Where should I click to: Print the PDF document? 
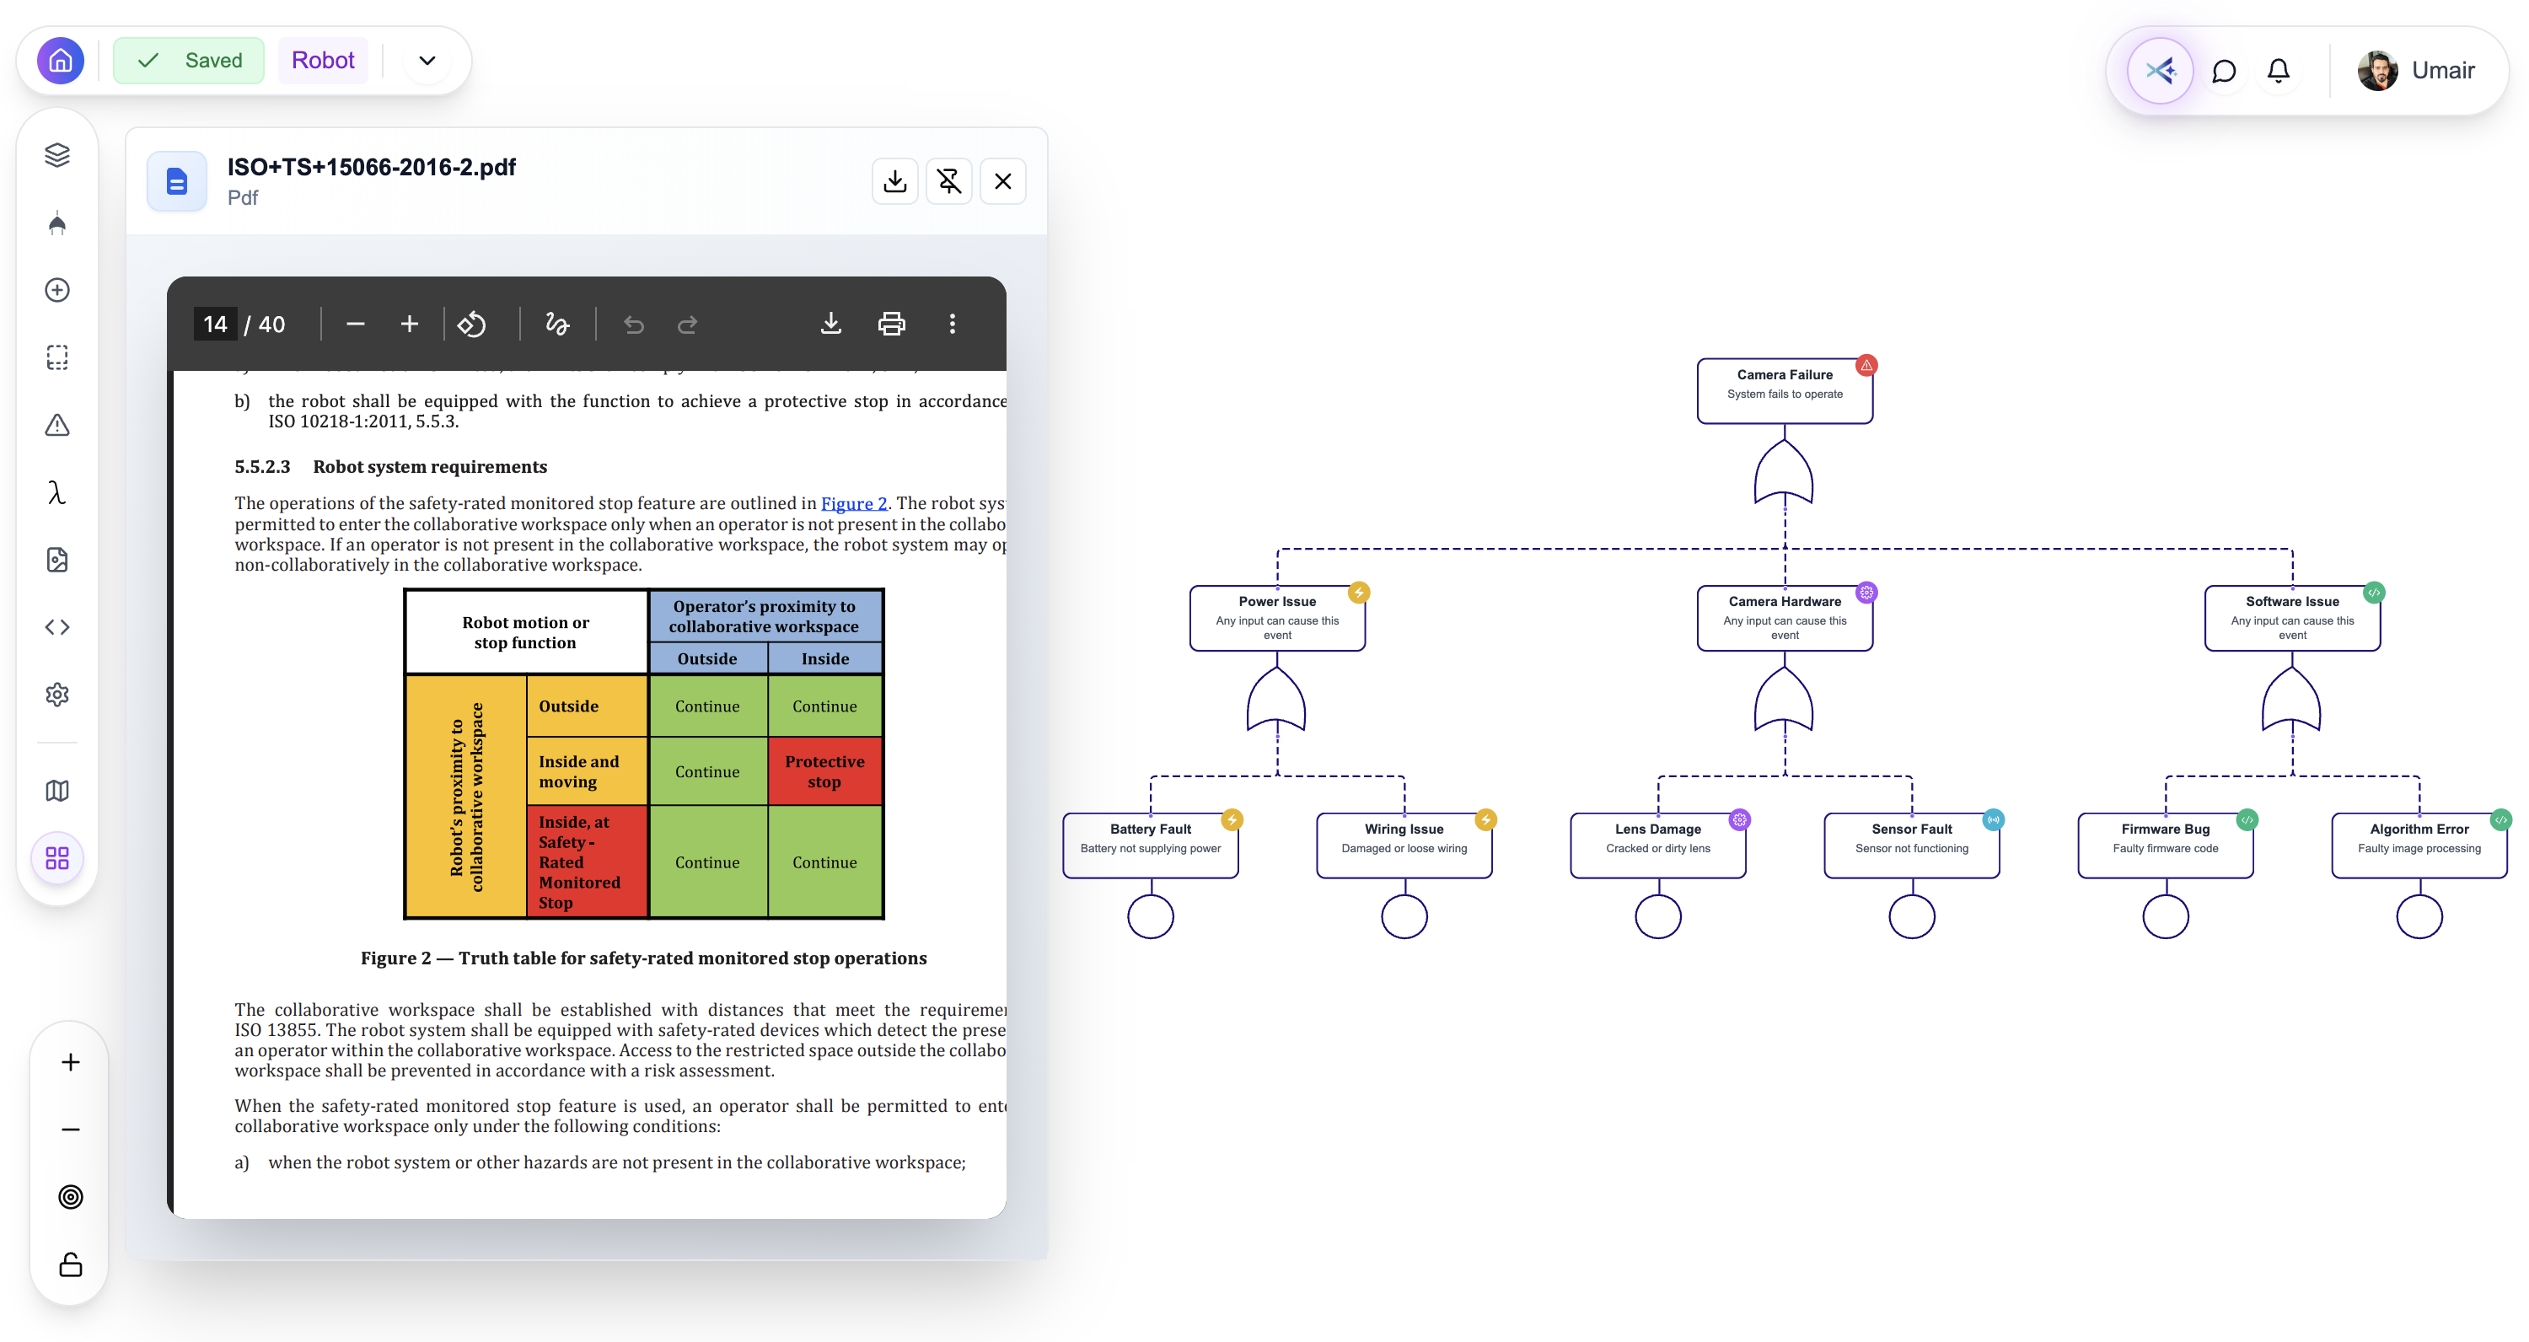point(891,324)
